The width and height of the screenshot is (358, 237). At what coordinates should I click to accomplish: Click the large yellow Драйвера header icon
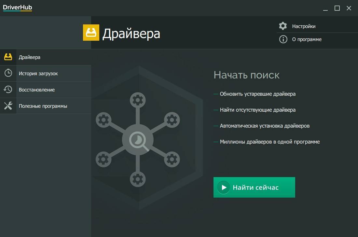(x=91, y=33)
